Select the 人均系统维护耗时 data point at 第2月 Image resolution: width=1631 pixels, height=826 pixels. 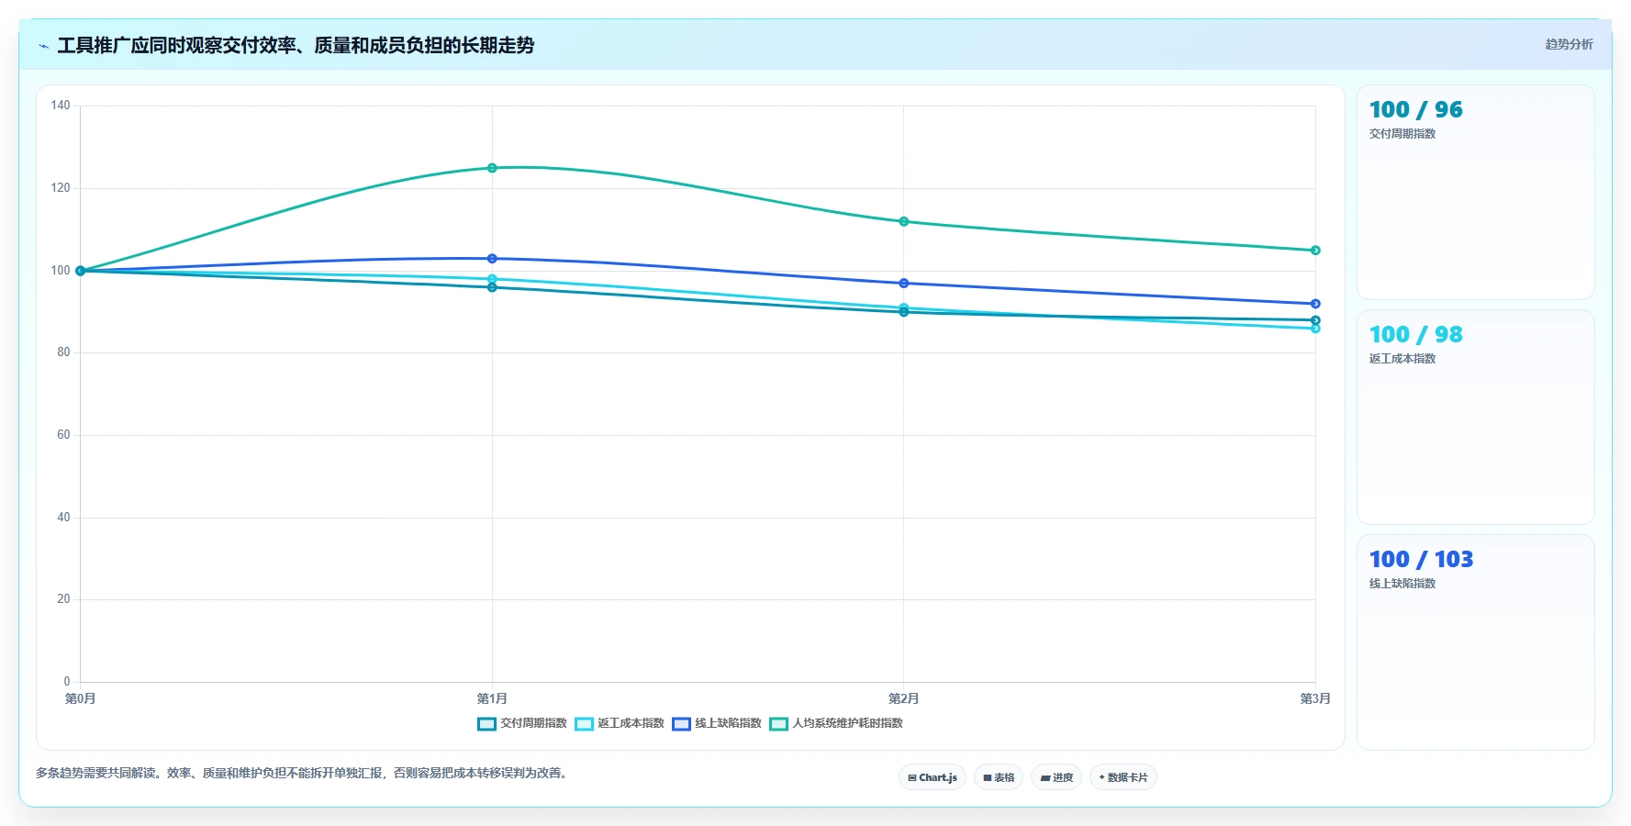pyautogui.click(x=904, y=221)
